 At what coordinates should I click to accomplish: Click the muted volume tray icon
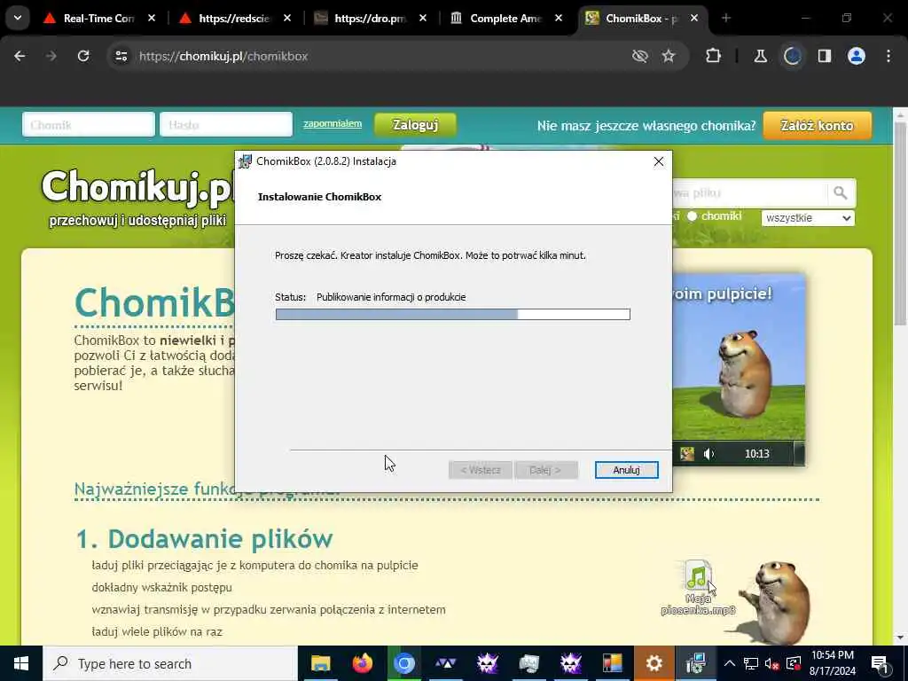click(x=772, y=663)
